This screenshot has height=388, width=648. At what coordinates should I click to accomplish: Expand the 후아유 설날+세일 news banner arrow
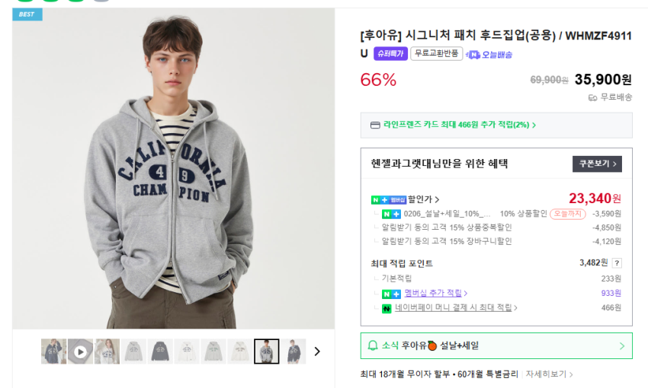[x=621, y=345]
